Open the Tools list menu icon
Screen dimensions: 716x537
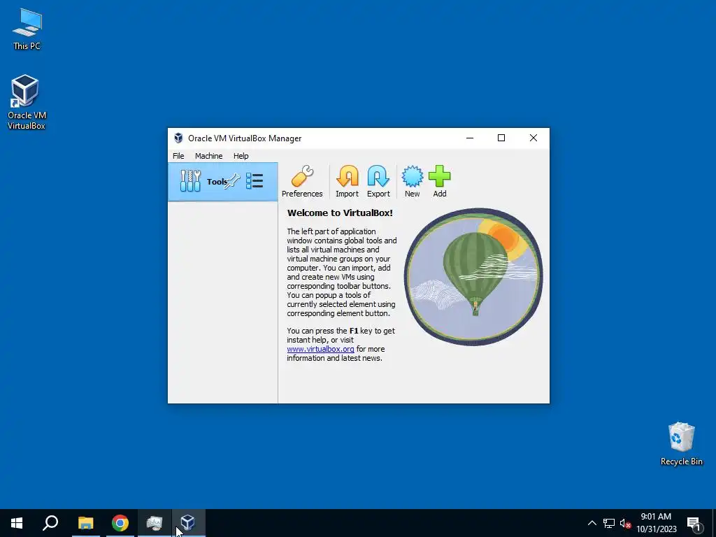tap(255, 181)
